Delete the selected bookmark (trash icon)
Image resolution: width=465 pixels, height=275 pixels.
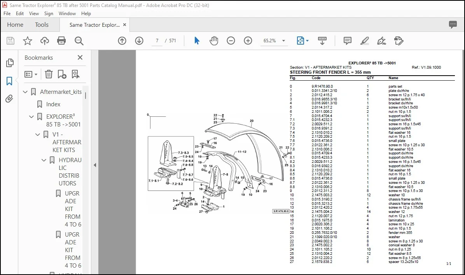(49, 74)
